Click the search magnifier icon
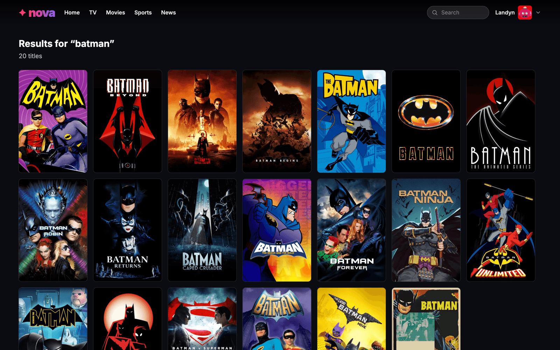The height and width of the screenshot is (350, 560). point(435,13)
